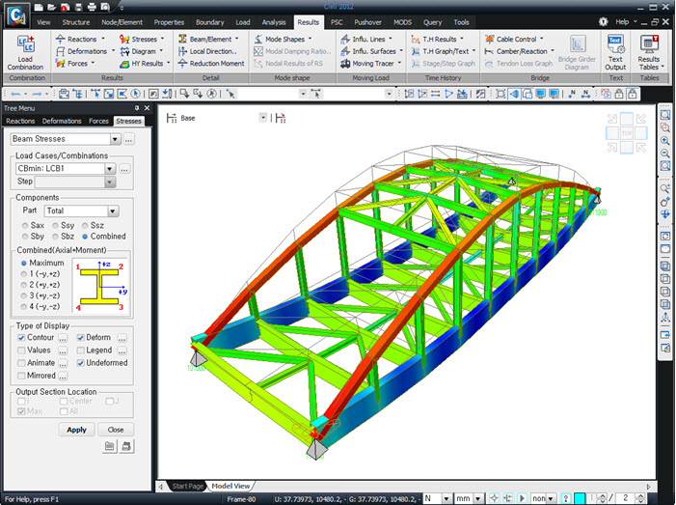Close the Beam Stresses dialog

click(116, 430)
